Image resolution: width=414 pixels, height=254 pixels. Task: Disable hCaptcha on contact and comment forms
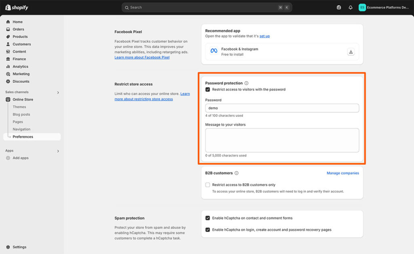[208, 218]
